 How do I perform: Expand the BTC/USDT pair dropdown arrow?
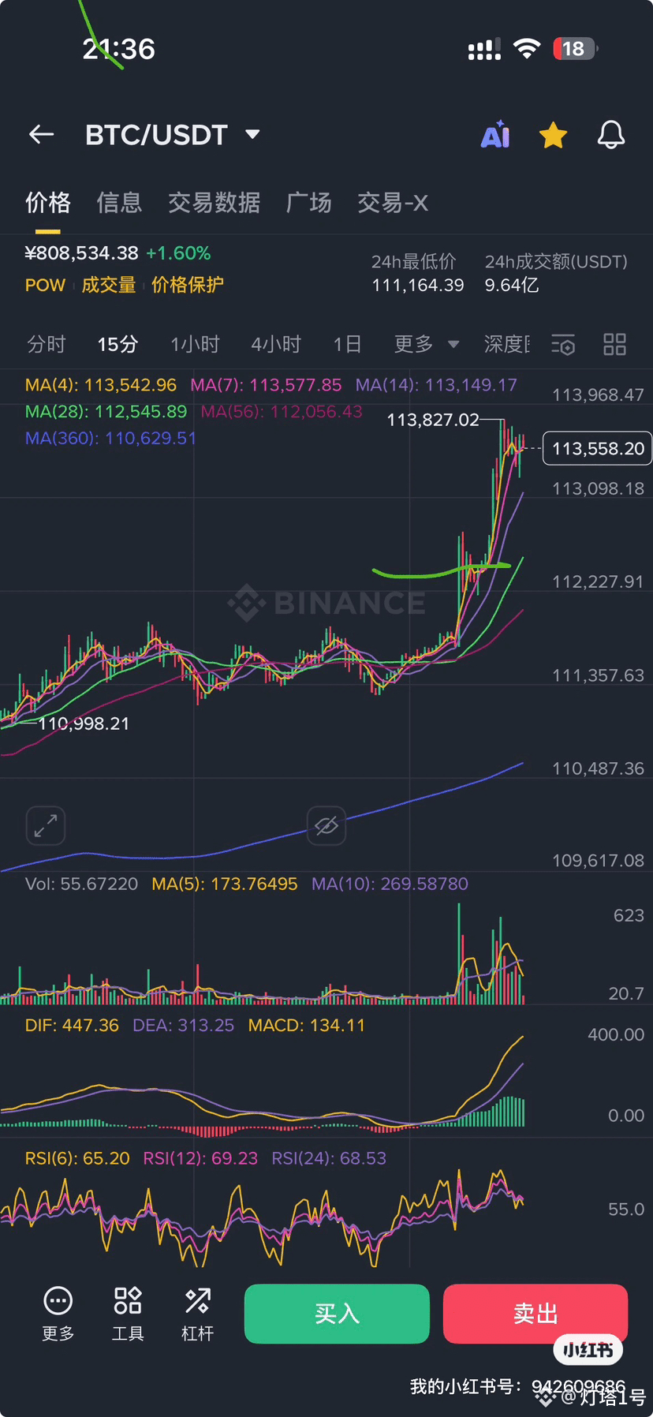252,134
